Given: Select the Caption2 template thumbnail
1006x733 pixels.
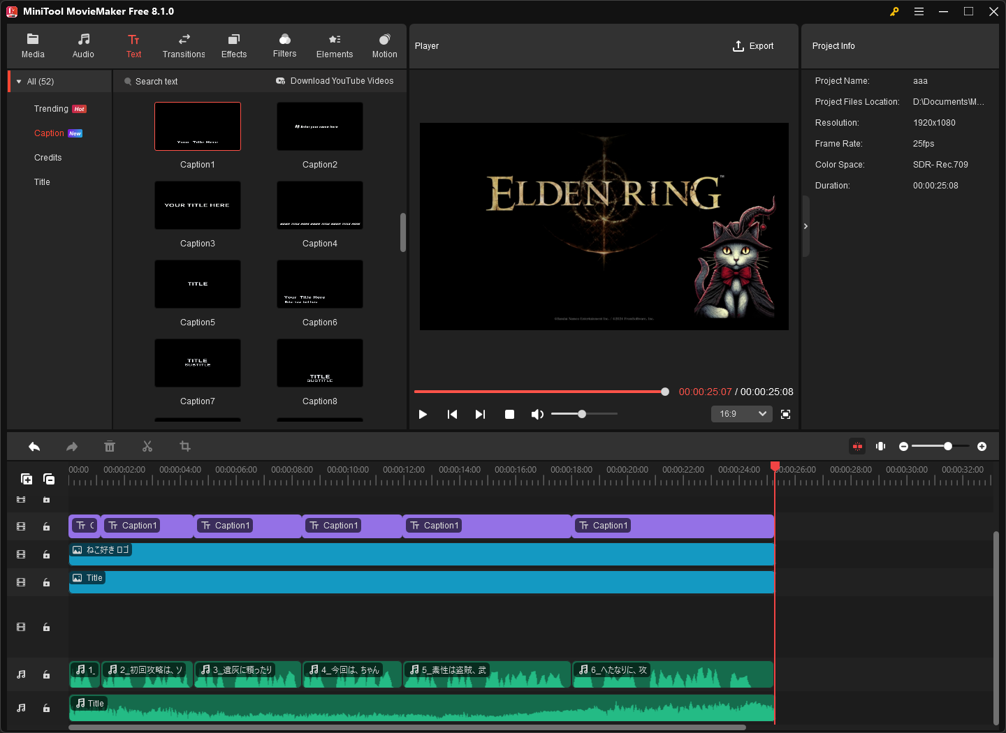Looking at the screenshot, I should [x=320, y=126].
